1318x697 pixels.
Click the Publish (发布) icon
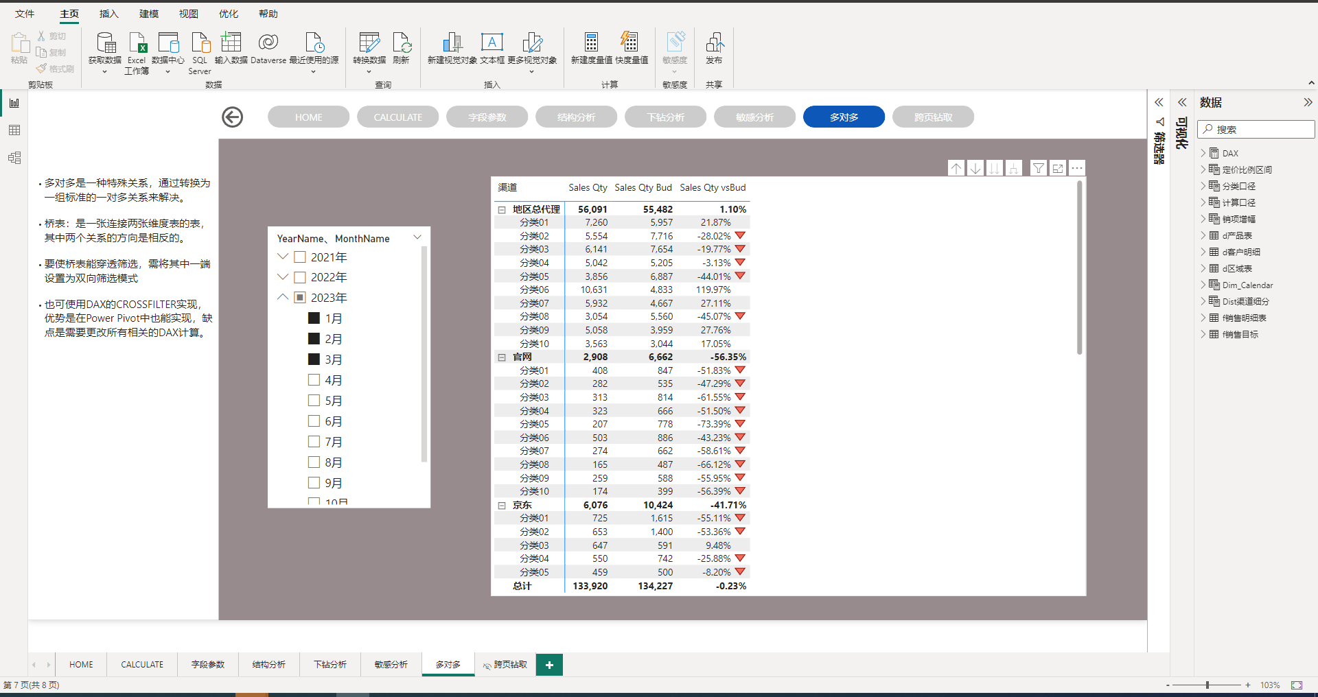(714, 43)
